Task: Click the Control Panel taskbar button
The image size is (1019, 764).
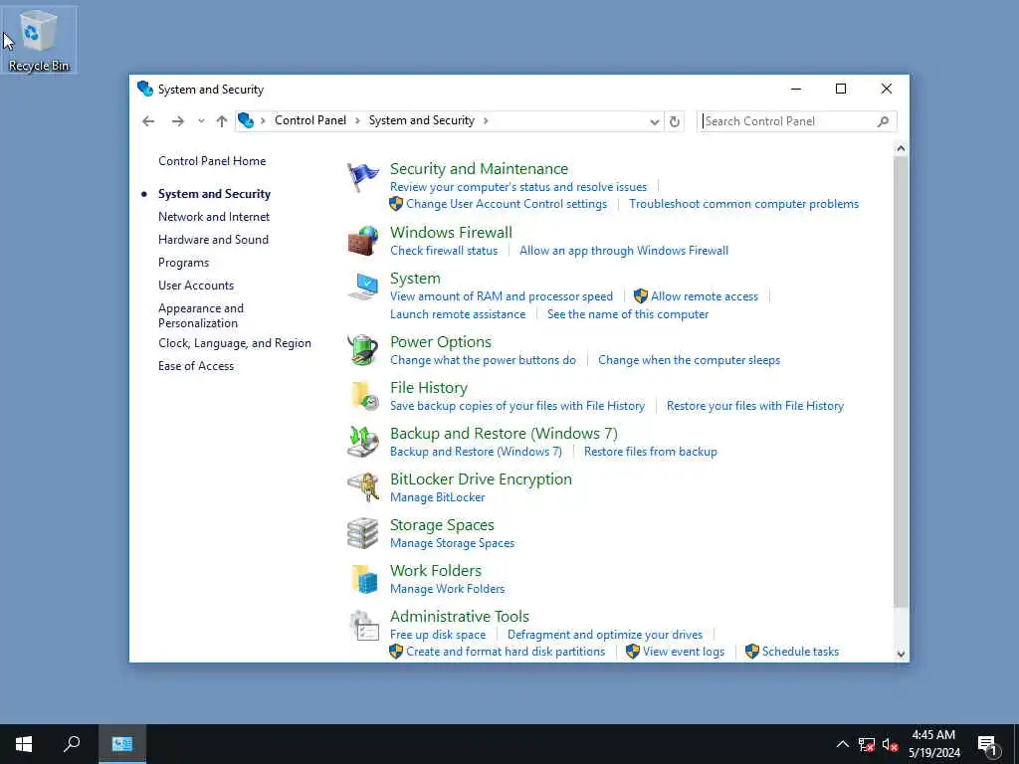Action: point(122,744)
